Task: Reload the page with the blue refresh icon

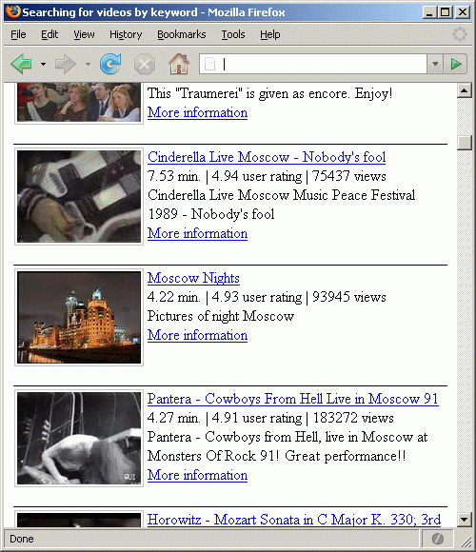Action: pos(110,64)
